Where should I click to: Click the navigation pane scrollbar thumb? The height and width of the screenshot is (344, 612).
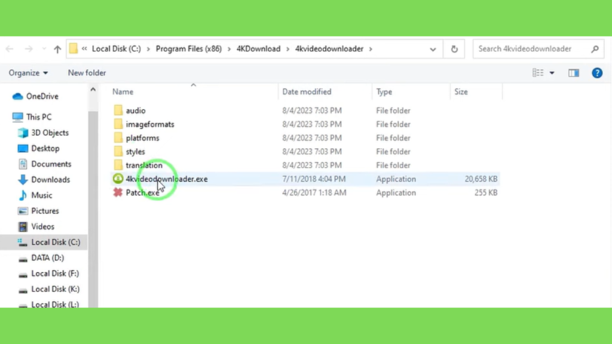[93, 210]
